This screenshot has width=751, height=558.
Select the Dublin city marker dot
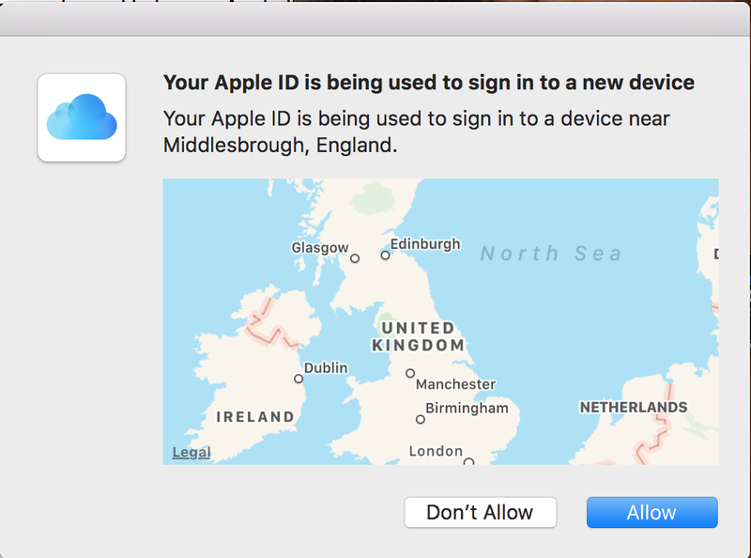299,379
